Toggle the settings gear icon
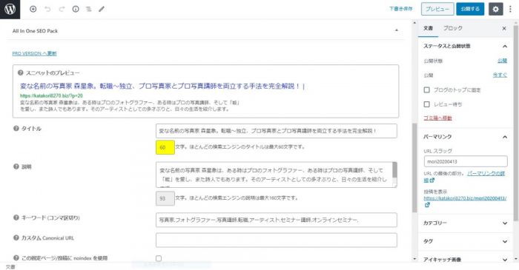 pos(495,9)
